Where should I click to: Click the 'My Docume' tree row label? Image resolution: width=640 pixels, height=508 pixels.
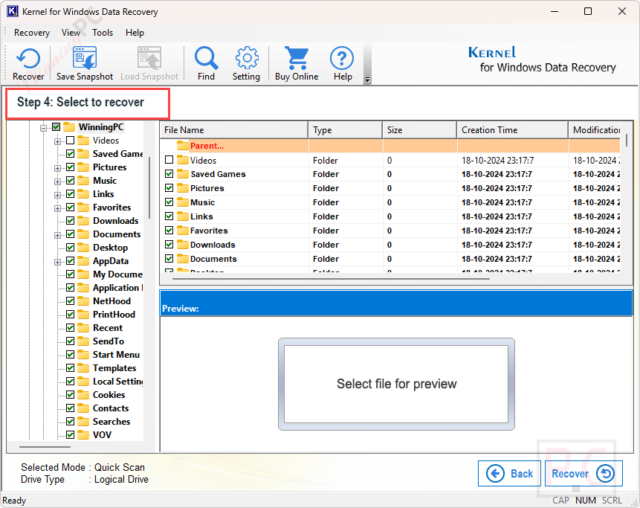click(117, 274)
